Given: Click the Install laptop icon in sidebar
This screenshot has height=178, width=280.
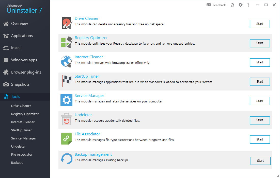Looking at the screenshot, I should [x=6, y=48].
